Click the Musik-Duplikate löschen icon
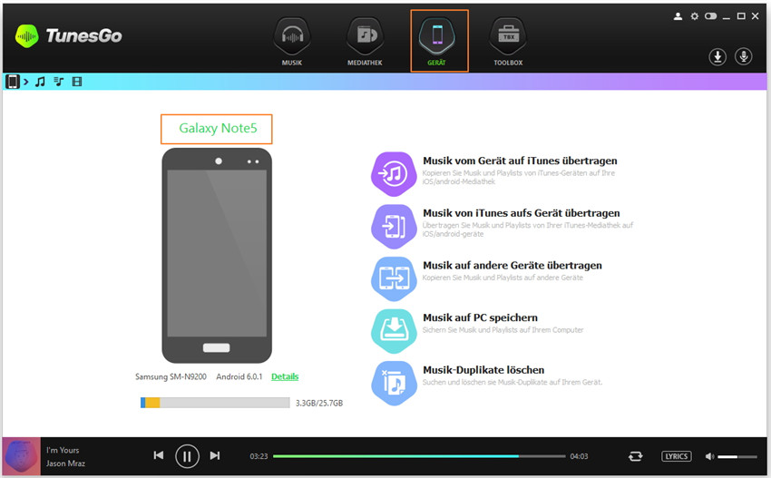 pyautogui.click(x=394, y=384)
